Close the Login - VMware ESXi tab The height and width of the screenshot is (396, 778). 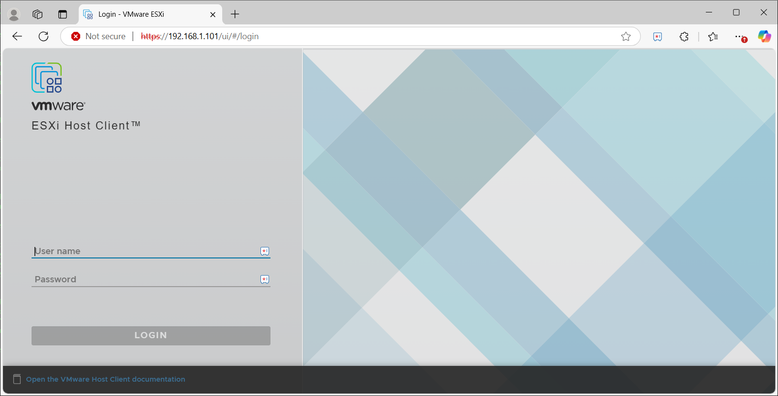pyautogui.click(x=213, y=14)
